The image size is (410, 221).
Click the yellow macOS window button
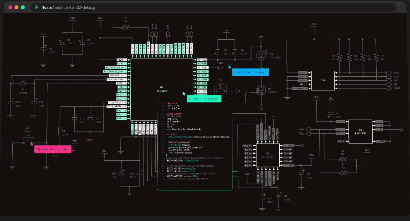click(16, 7)
